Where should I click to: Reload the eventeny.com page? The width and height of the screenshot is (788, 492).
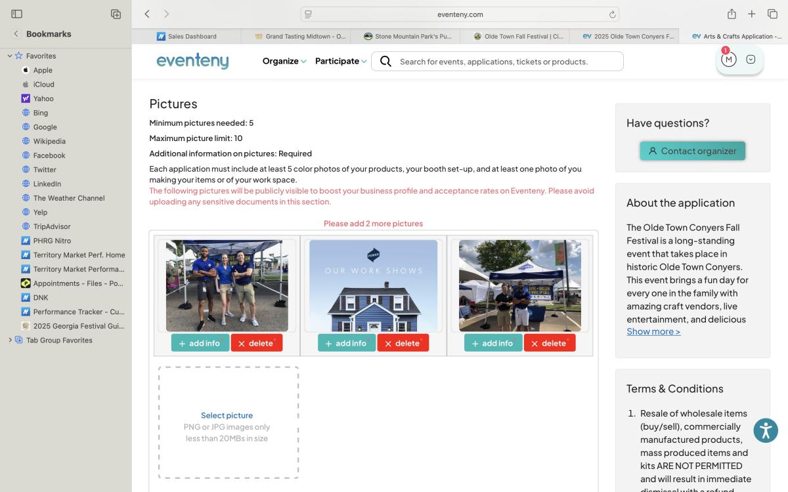tap(612, 14)
